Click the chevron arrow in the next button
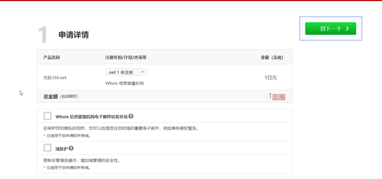The image size is (382, 179). tap(347, 29)
